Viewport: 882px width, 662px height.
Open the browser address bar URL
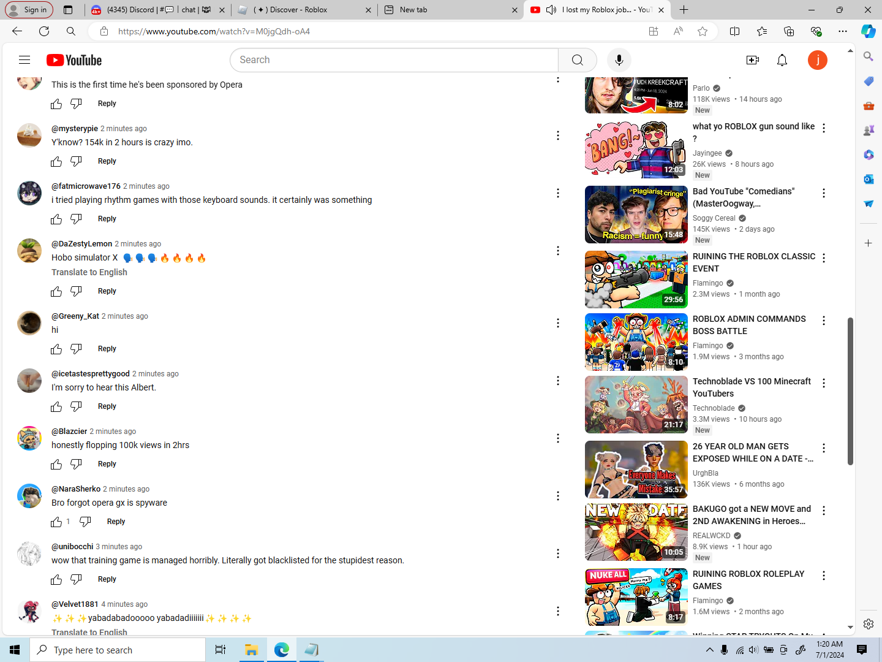tap(214, 31)
